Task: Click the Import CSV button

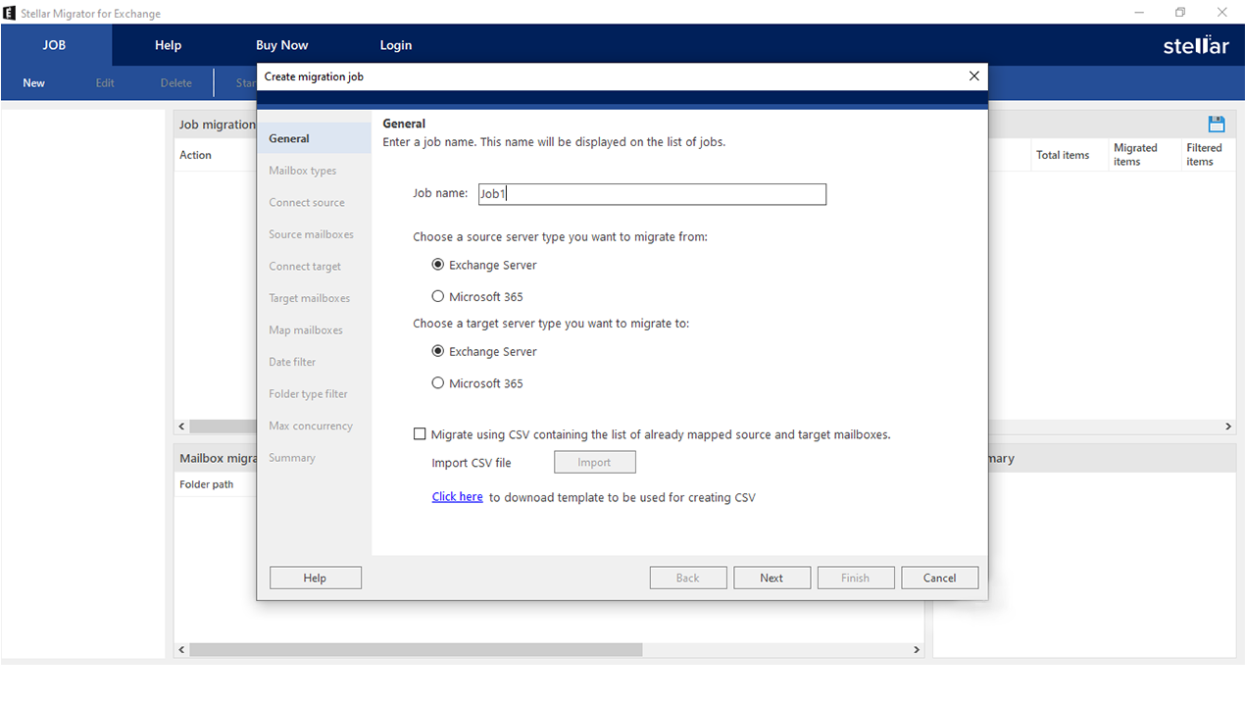Action: coord(594,462)
